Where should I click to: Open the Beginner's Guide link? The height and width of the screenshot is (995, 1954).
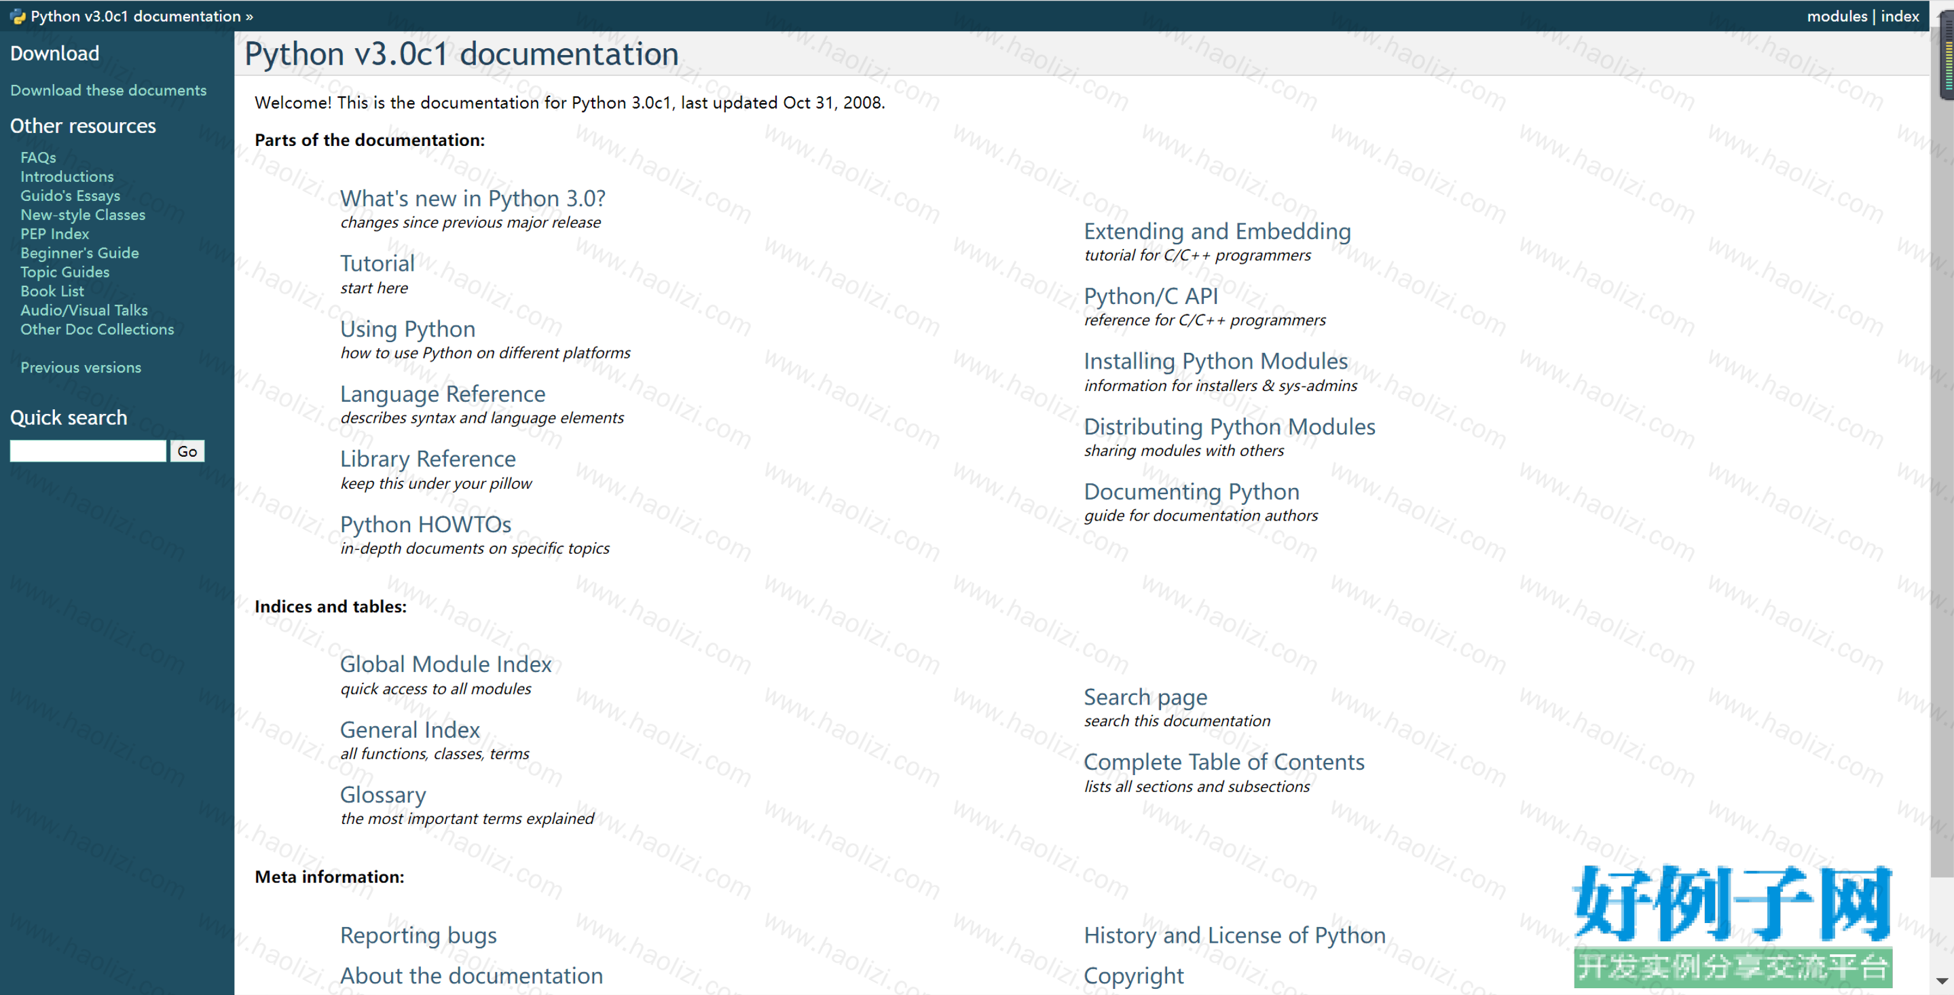click(79, 252)
